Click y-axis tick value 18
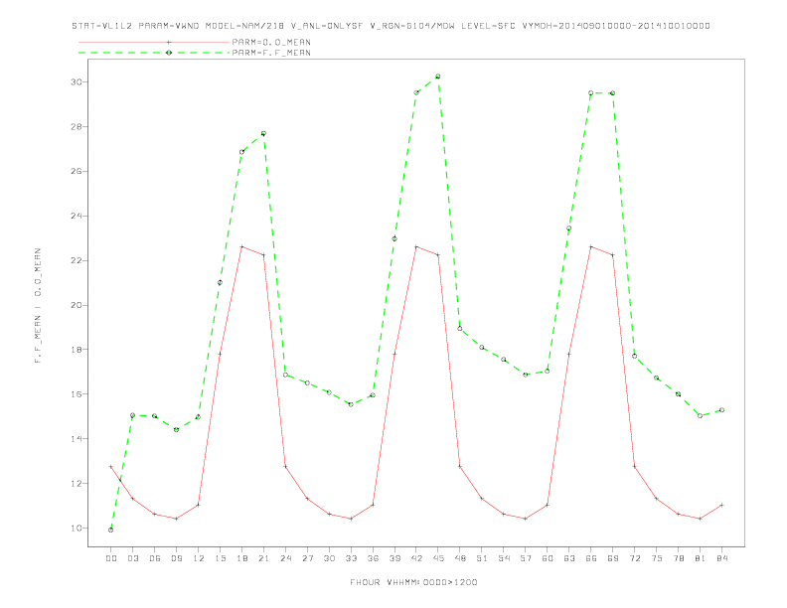Screen dimensions: 787x608 pyautogui.click(x=77, y=349)
